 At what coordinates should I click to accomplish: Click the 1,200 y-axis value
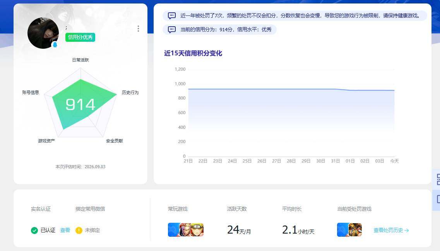180,69
